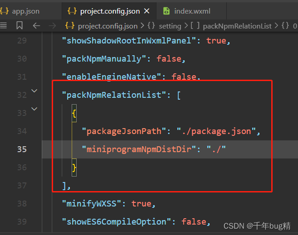Go forward with the right arrow
The height and width of the screenshot is (235, 298).
(52, 26)
